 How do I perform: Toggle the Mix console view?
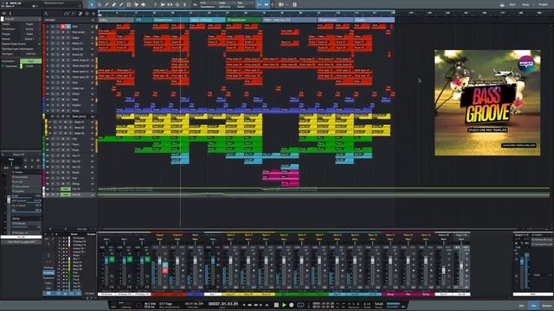click(x=533, y=306)
